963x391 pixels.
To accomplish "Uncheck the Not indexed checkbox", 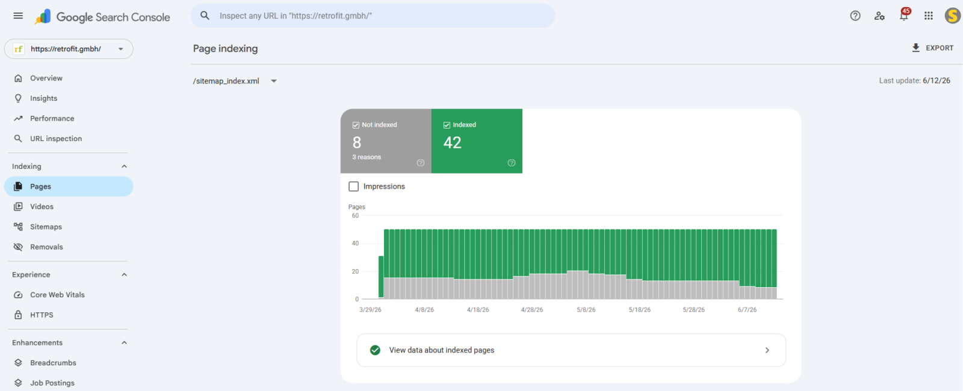I will 356,125.
